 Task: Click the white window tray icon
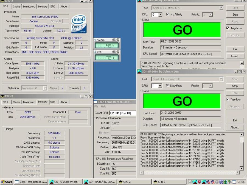234,182
